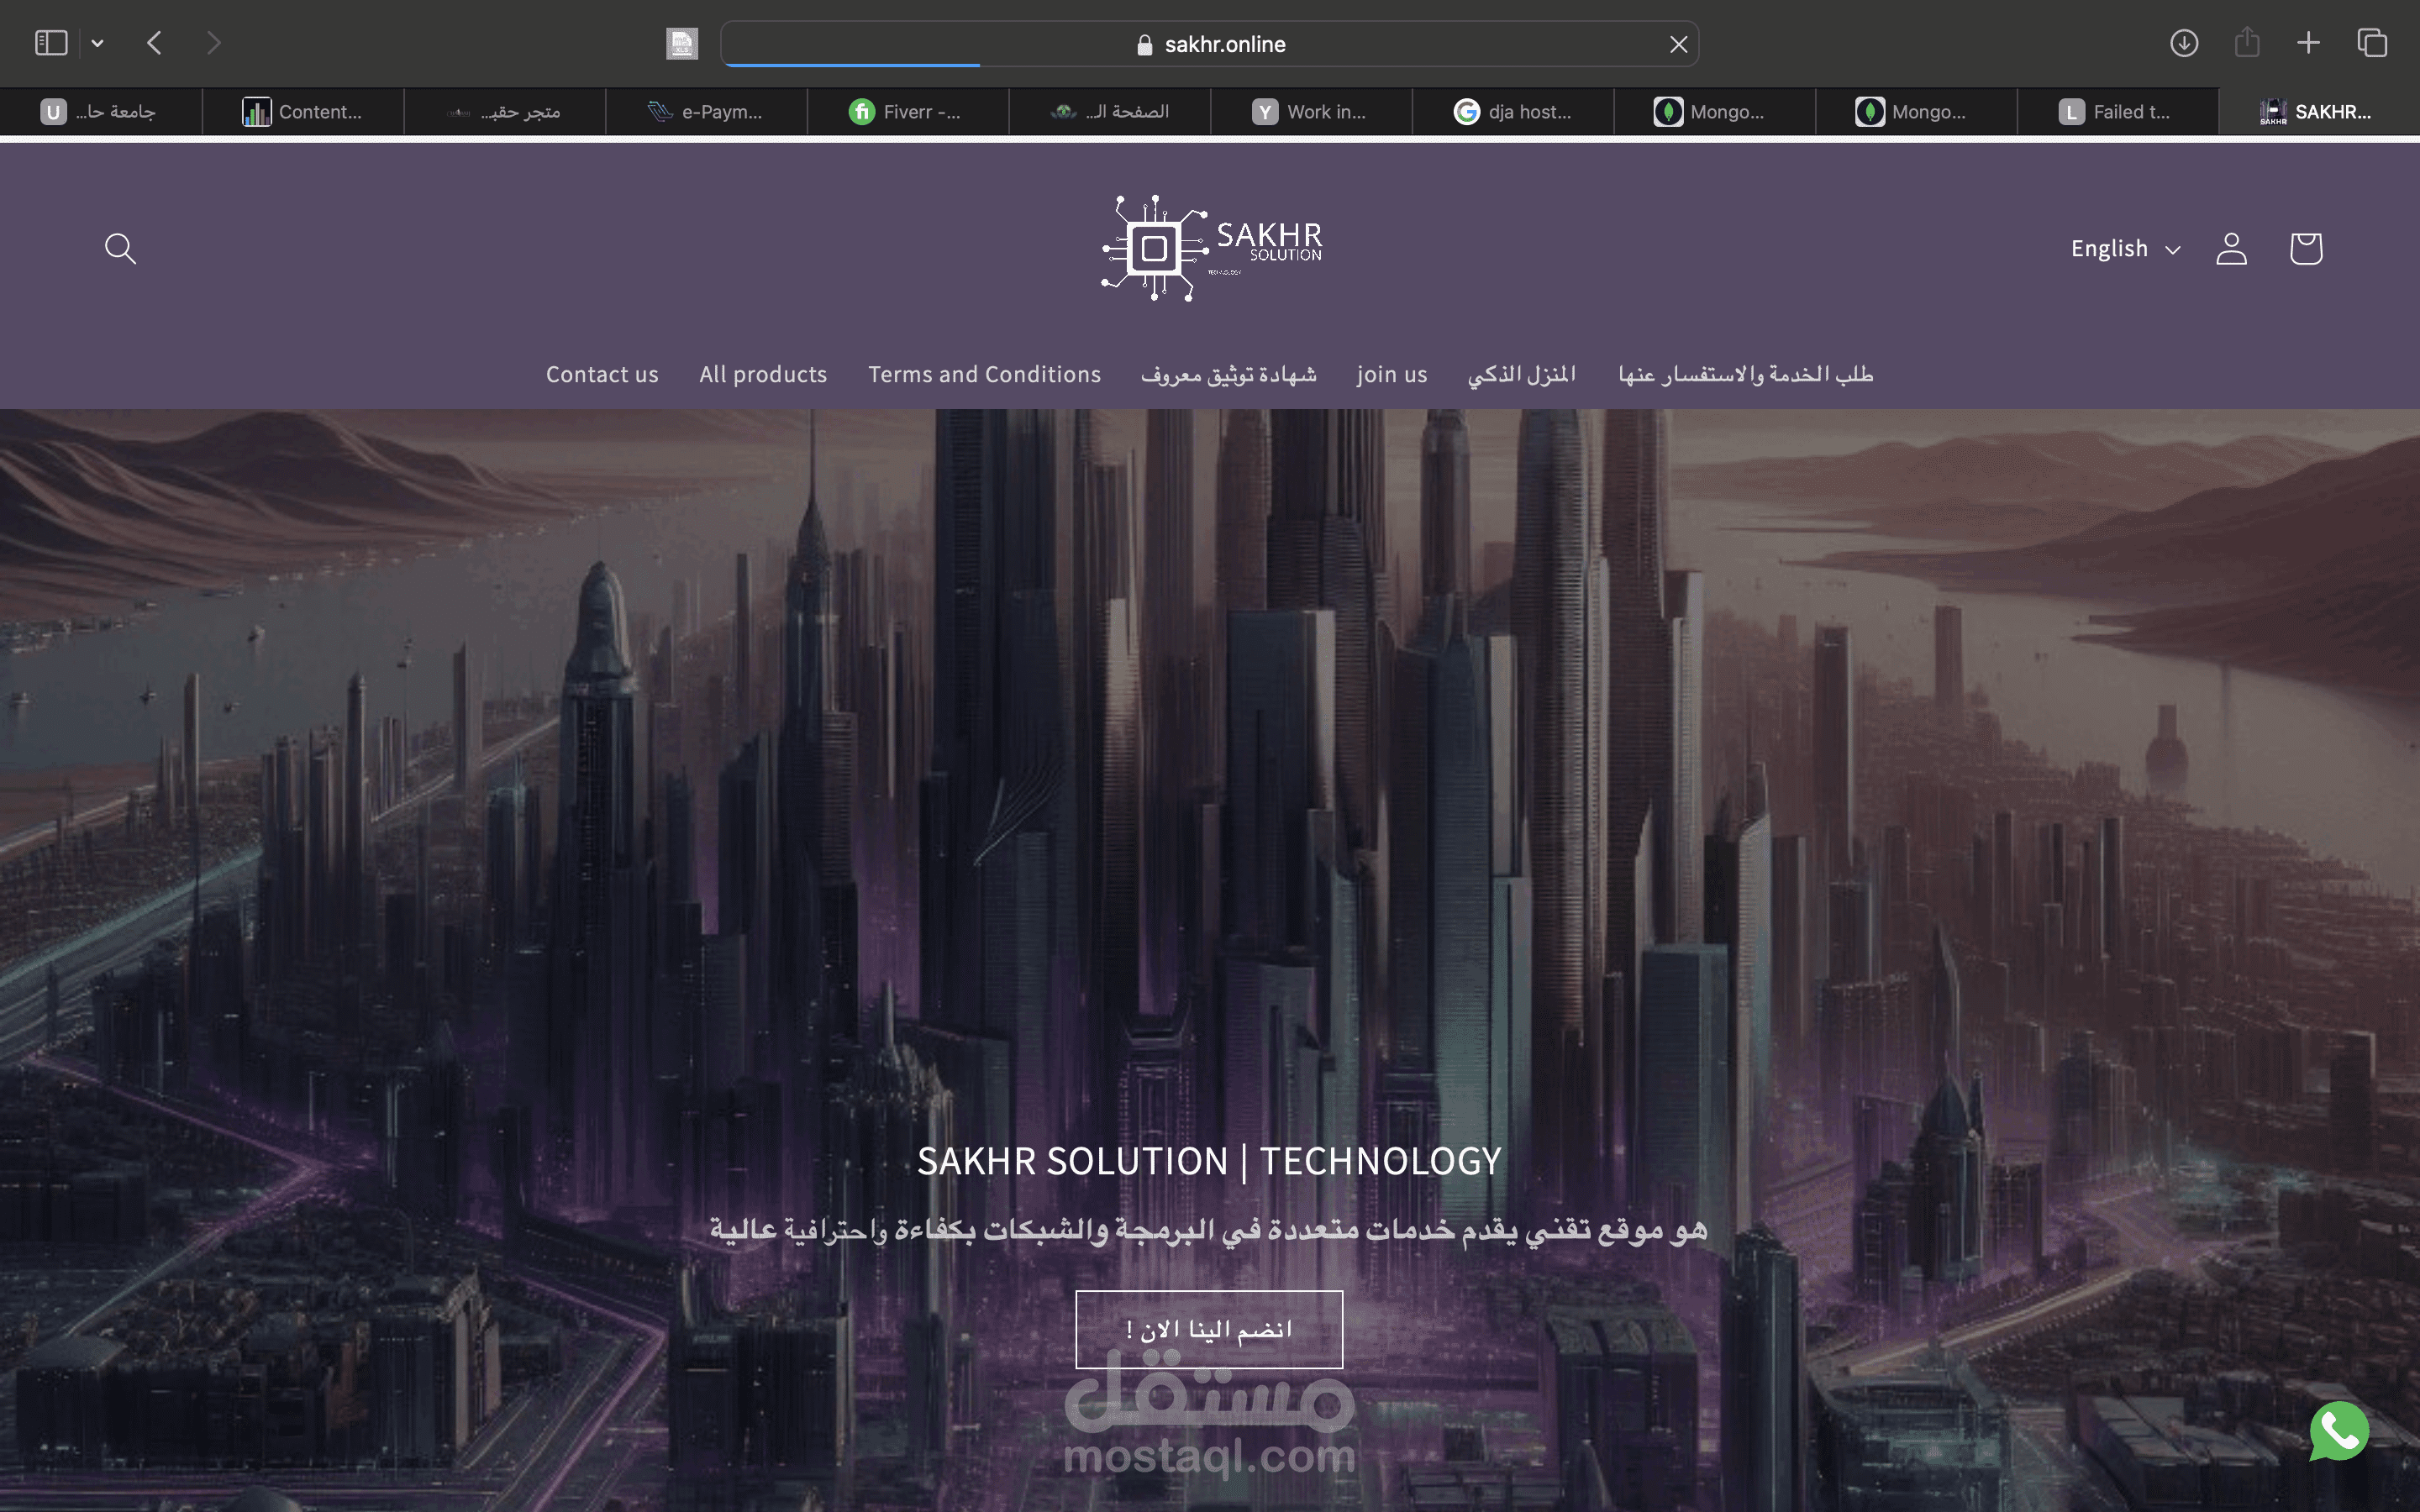2420x1512 pixels.
Task: Switch to the Failed t... tab
Action: [x=2117, y=112]
